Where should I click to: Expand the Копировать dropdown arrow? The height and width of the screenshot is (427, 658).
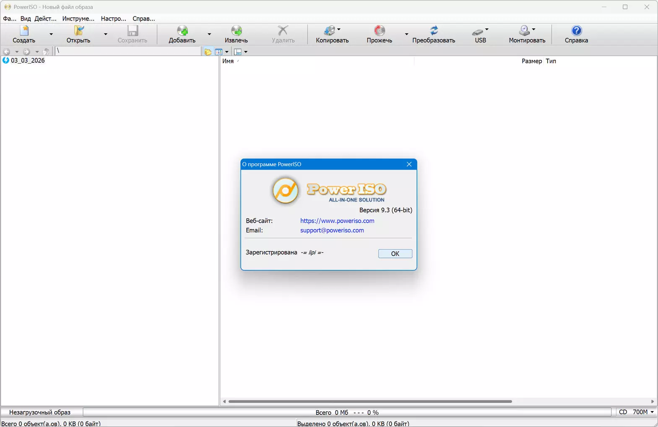coord(339,29)
